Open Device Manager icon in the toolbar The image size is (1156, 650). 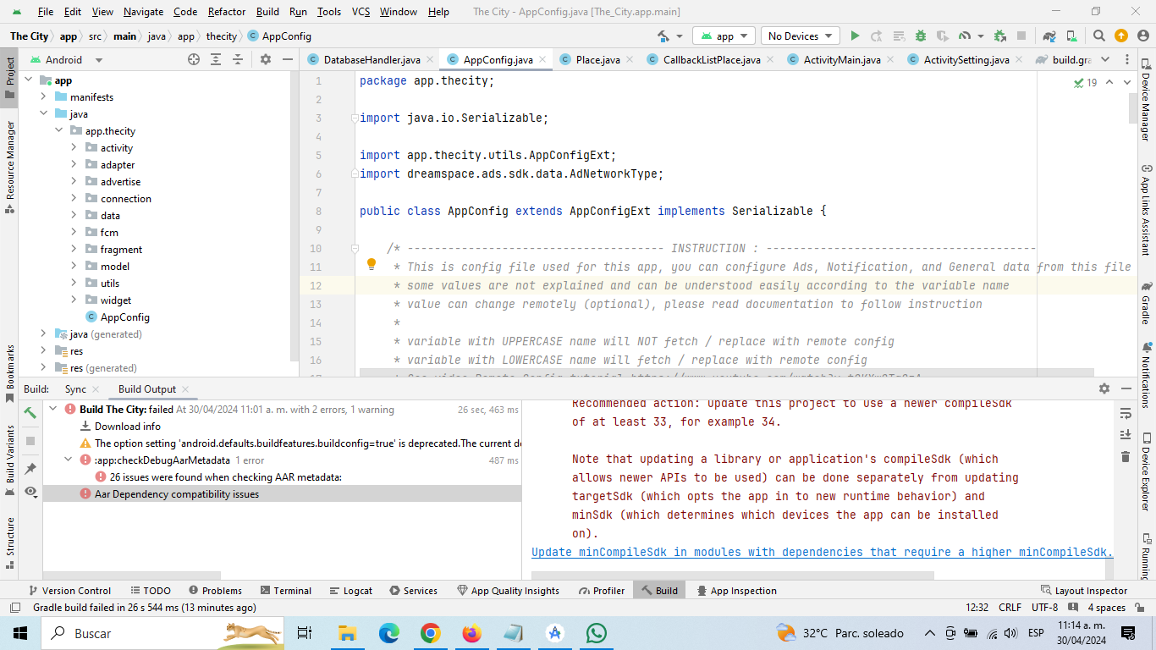[x=1072, y=36]
